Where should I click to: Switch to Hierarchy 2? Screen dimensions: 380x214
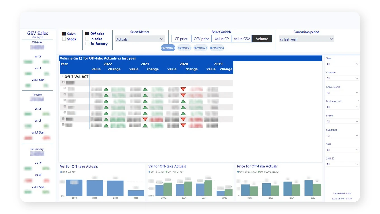(x=184, y=48)
